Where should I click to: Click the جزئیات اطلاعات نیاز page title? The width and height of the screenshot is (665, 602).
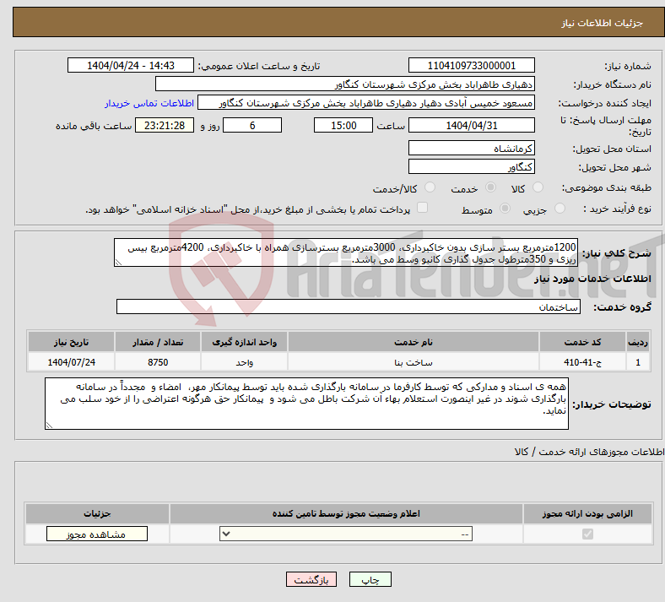602,23
